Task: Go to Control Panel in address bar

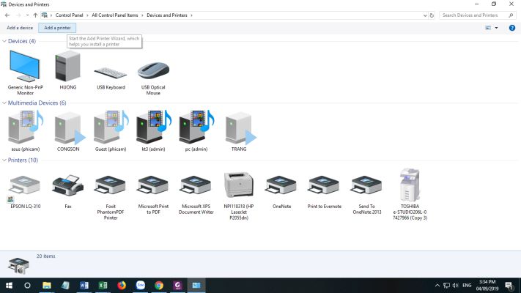Action: tap(70, 15)
